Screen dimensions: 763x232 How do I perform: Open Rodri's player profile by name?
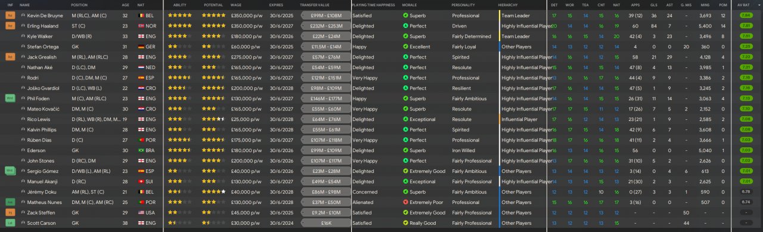pyautogui.click(x=33, y=78)
